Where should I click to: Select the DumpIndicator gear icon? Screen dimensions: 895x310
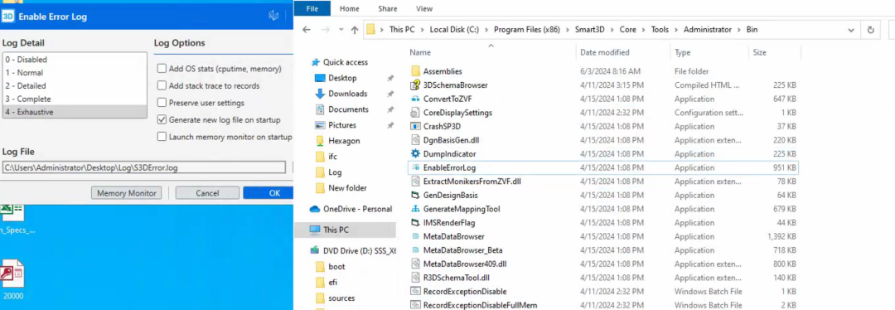pos(415,153)
